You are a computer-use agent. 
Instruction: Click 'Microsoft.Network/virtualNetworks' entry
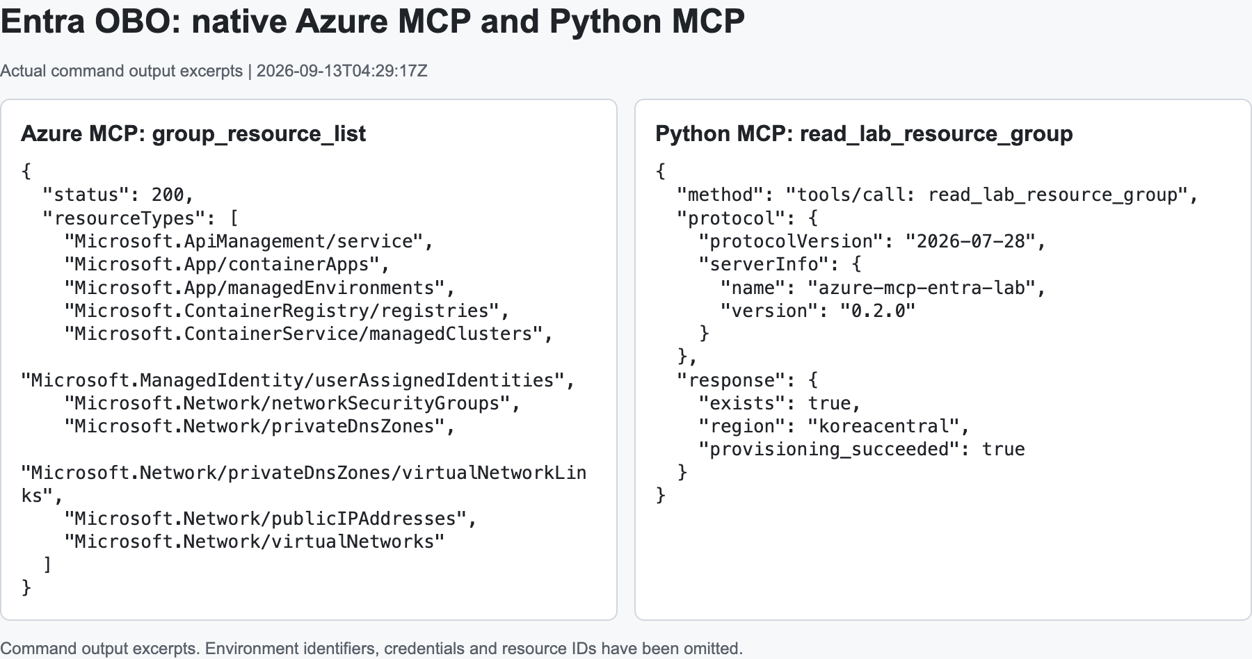255,542
